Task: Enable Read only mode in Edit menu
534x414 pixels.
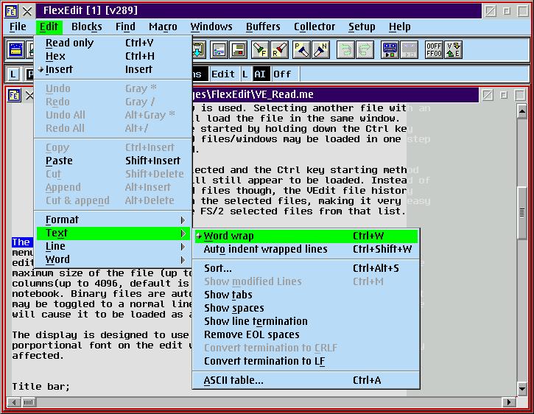Action: [x=69, y=43]
